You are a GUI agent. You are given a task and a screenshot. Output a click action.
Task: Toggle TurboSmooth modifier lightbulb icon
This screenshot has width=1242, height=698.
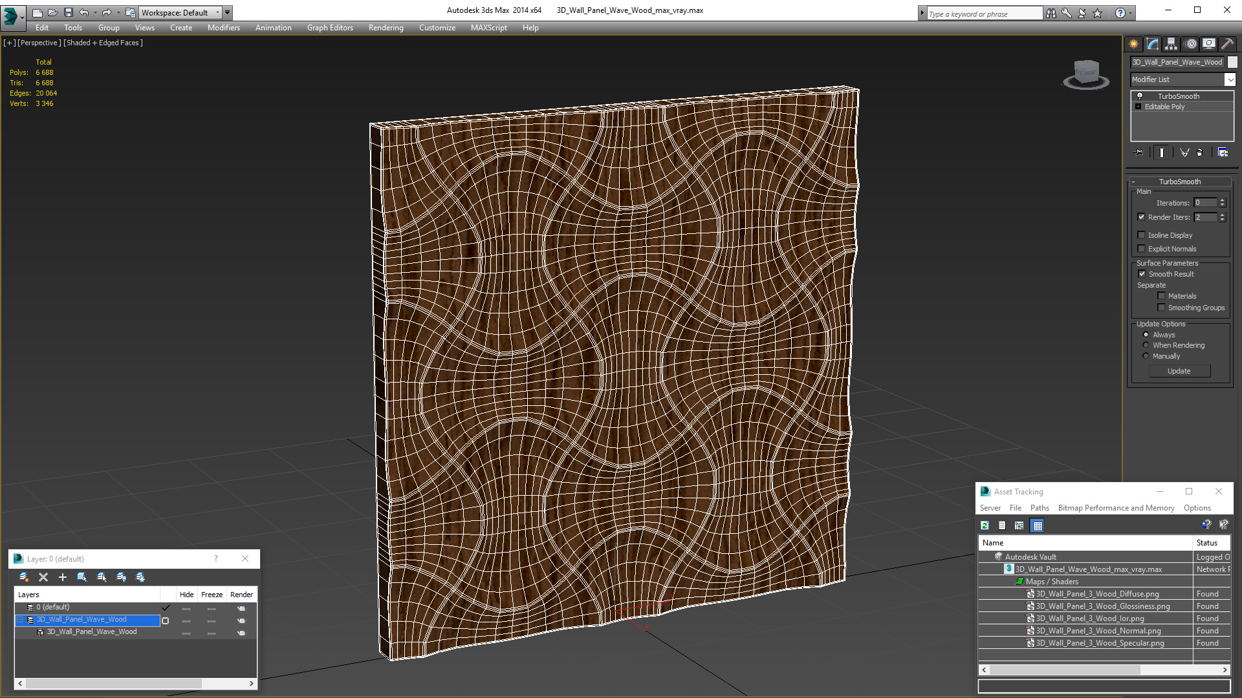point(1140,96)
